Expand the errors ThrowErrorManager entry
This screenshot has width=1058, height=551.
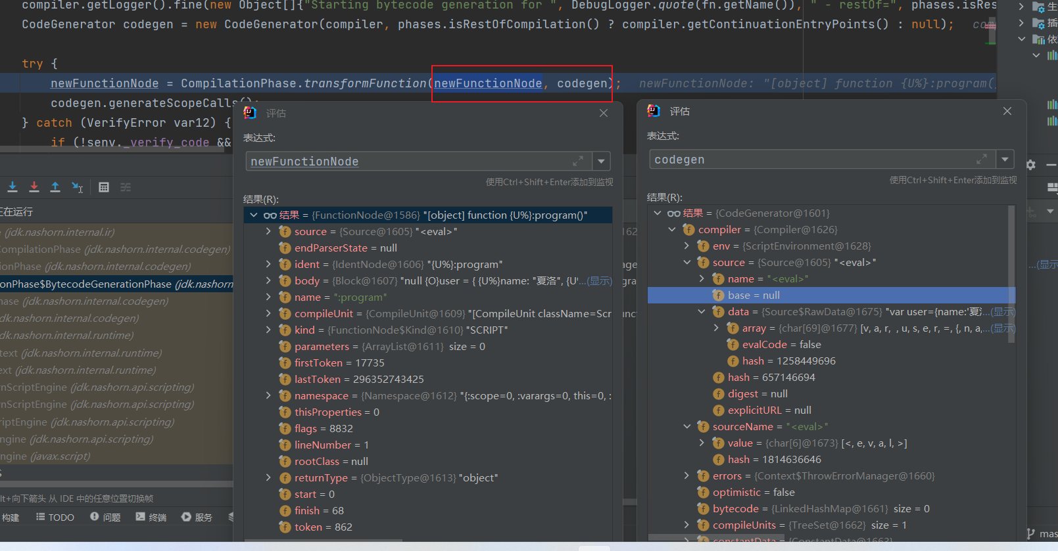click(686, 475)
